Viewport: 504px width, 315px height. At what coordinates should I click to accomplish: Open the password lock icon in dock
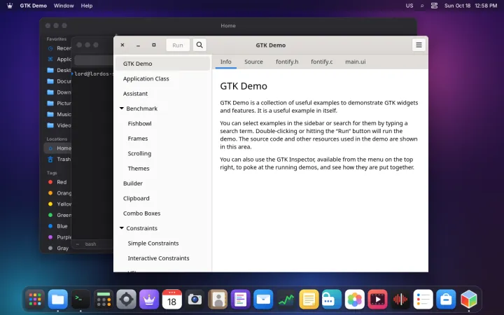pyautogui.click(x=332, y=300)
